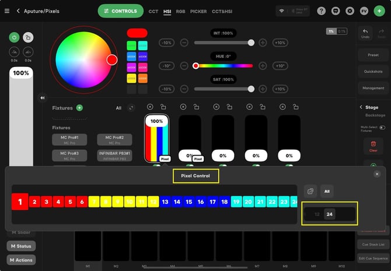The width and height of the screenshot is (391, 271).
Task: Toggle Pixel badge on the 100% fader
Action: 165,159
